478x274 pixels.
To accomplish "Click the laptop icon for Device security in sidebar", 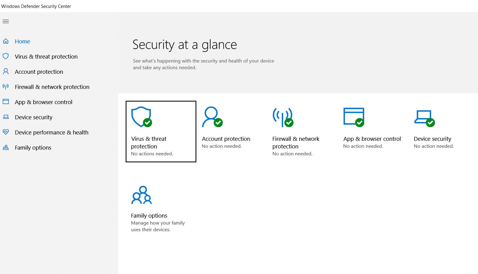I will [6, 117].
